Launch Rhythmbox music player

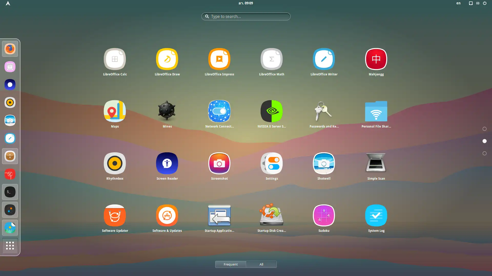point(115,163)
